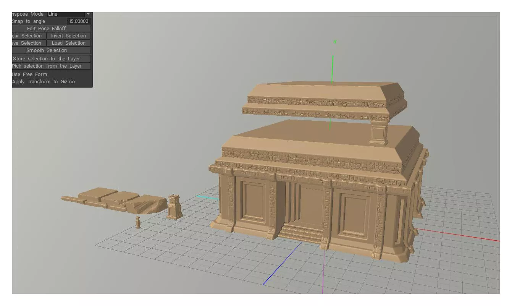Click the Snap to angle label
The image size is (512, 306).
29,21
